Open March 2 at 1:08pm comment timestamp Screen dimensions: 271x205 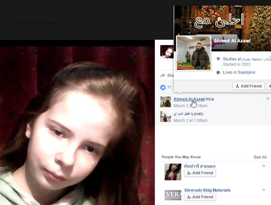191,120
